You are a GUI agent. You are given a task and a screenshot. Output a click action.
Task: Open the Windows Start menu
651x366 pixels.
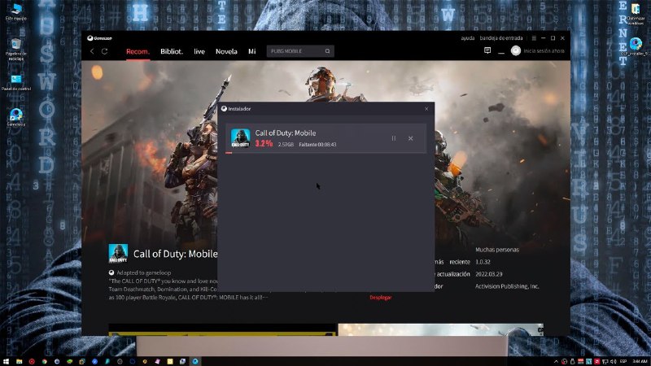tap(6, 361)
